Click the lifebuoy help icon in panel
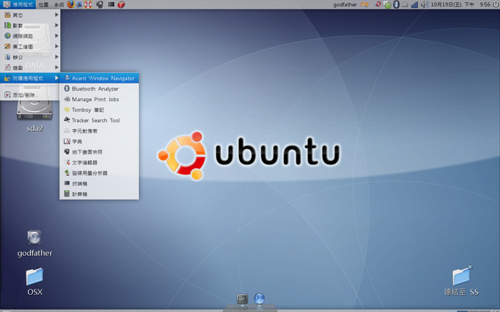The width and height of the screenshot is (500, 312). coord(88,5)
